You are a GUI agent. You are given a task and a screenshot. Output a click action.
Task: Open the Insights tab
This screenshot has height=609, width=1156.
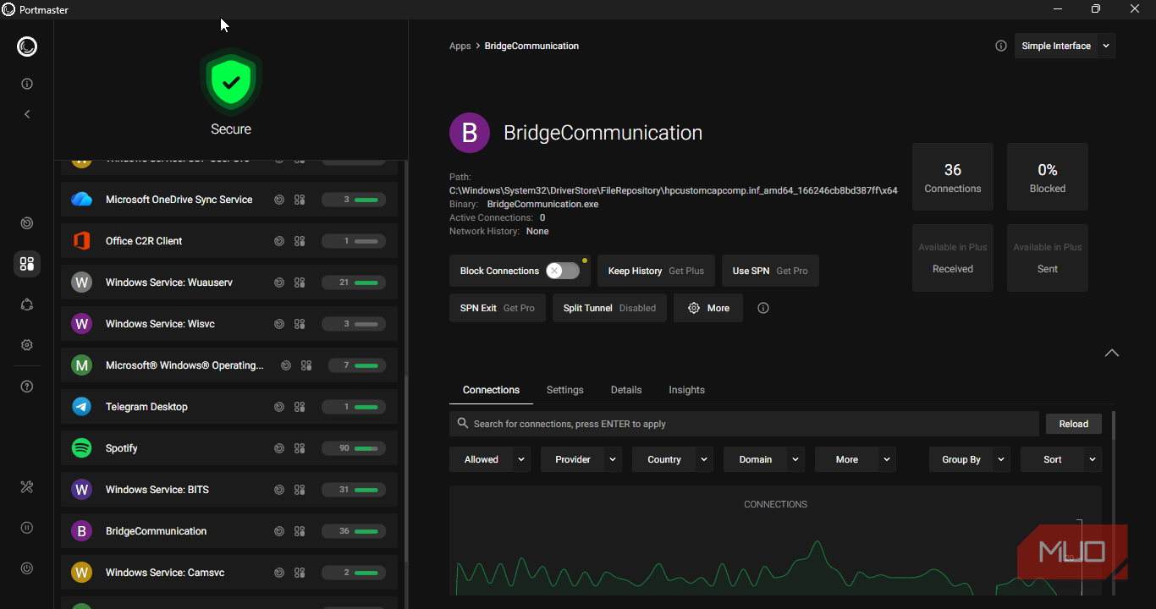coord(686,390)
